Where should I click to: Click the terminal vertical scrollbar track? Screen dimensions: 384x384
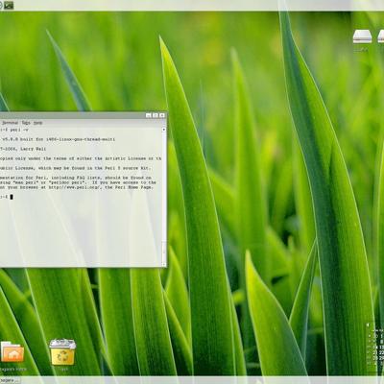(164, 197)
